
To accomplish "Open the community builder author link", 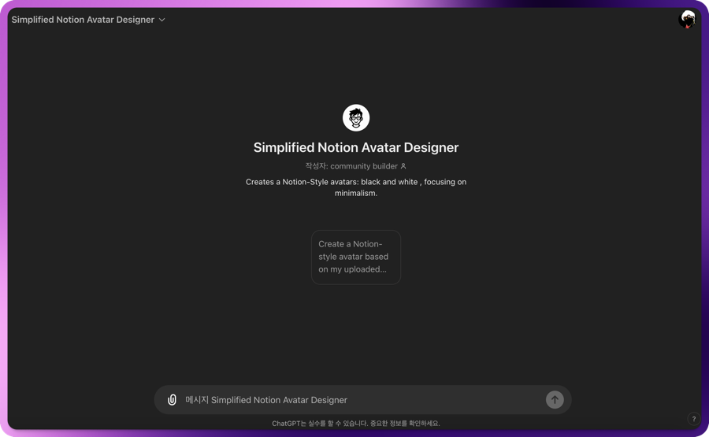I will (355, 166).
